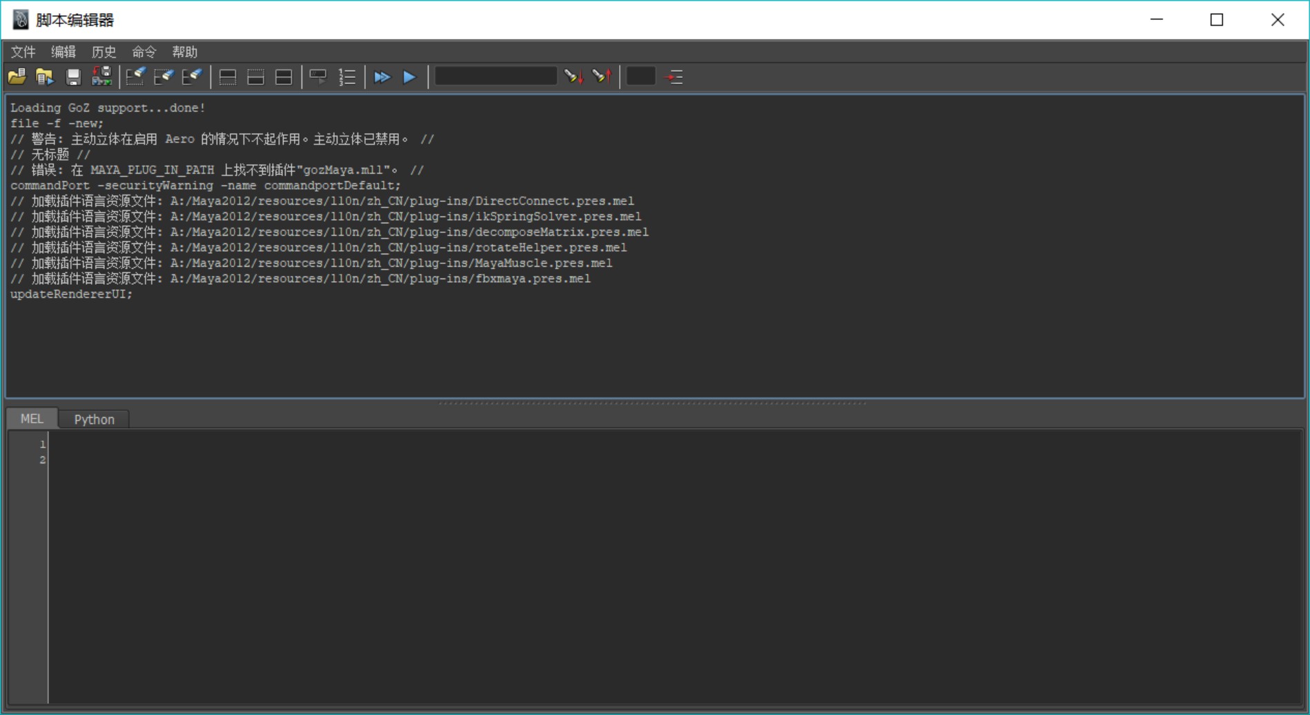Open the 编辑 menu
Image resolution: width=1310 pixels, height=715 pixels.
[x=63, y=52]
